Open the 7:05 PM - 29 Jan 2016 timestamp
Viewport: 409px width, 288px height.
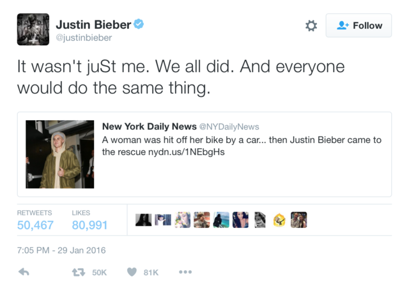click(61, 250)
